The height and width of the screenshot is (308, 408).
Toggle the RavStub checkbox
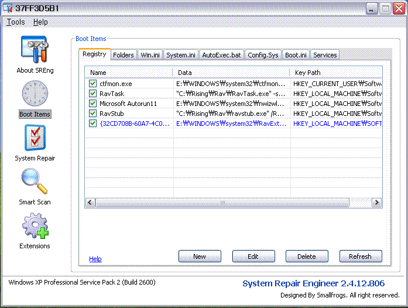pyautogui.click(x=92, y=114)
